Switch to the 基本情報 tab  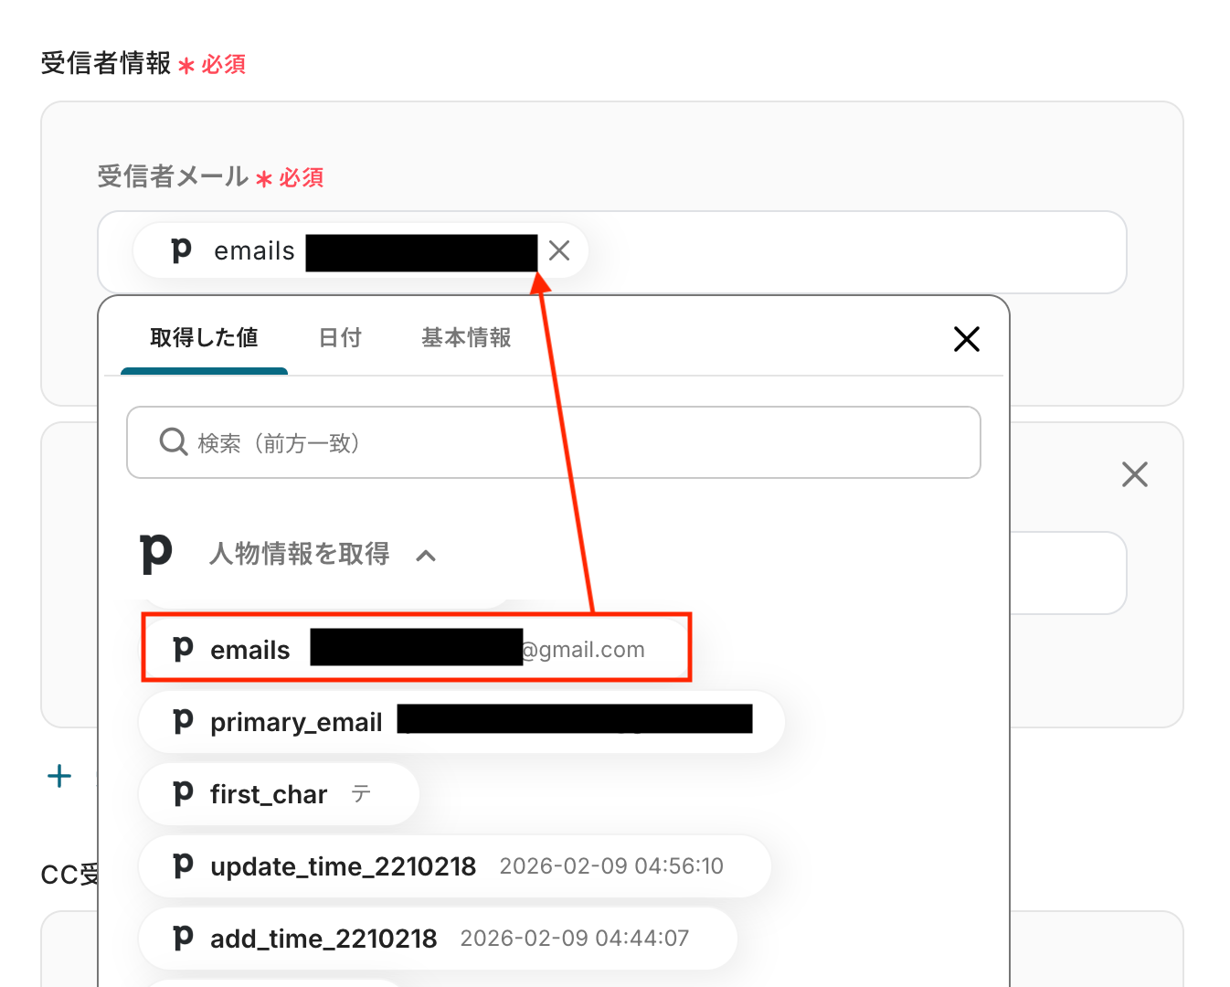click(x=466, y=338)
